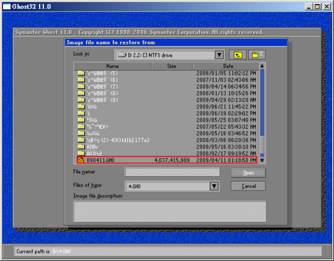
Task: Open folder icon for 693fd1b2177e3 folder
Action: (81, 140)
